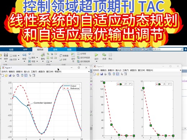Switch to the 发布 ribbon tab
Screen dimensions: 187x140
[x=55, y=49]
